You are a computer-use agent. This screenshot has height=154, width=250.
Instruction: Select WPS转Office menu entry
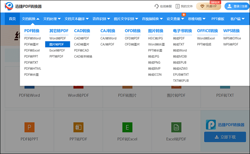click(232, 38)
